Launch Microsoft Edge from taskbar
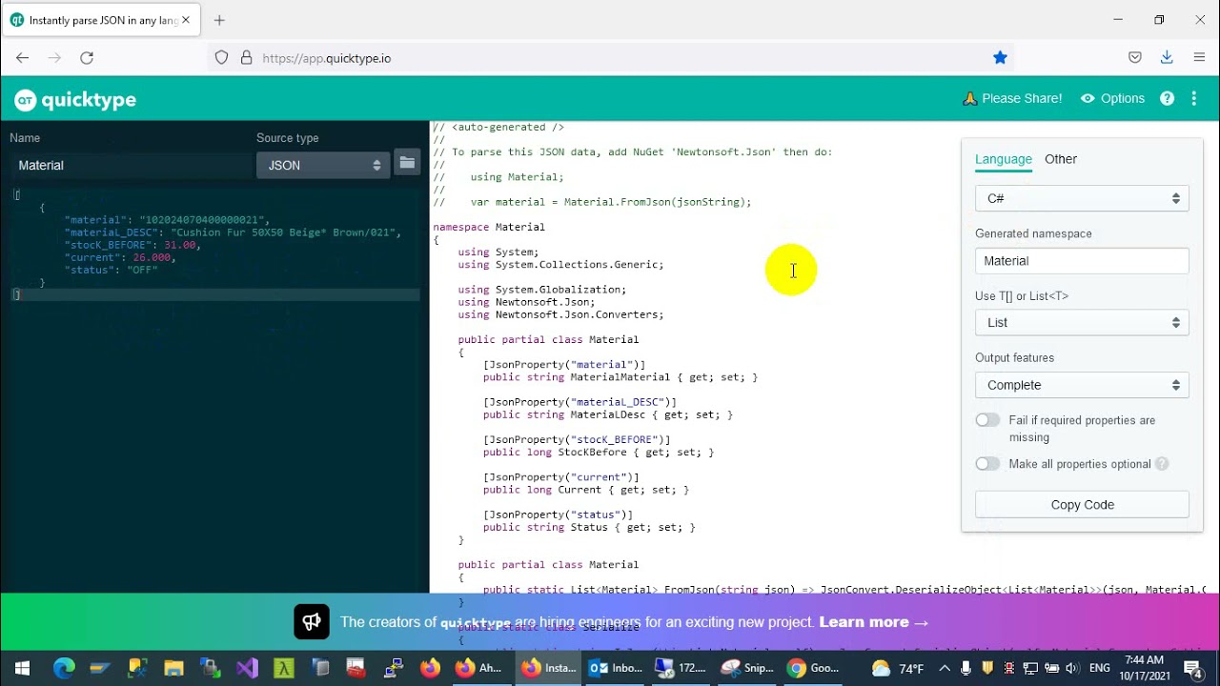Screen dimensions: 1220x686 coord(64,668)
